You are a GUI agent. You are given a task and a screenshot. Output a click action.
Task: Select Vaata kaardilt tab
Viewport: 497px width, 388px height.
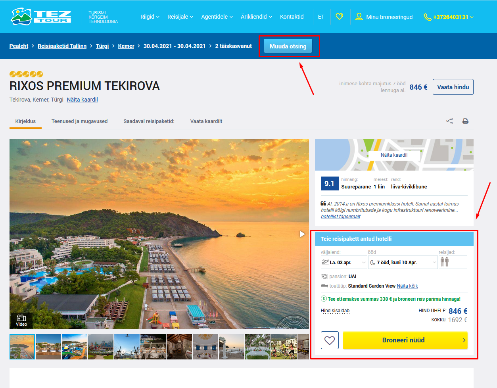click(206, 121)
